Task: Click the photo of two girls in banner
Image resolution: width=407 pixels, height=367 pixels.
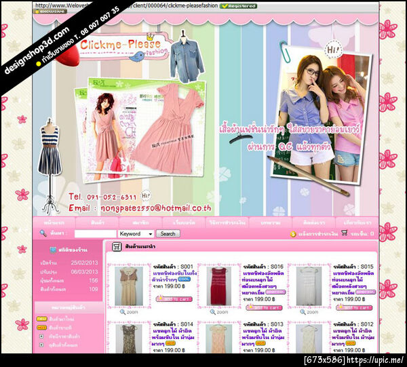Action: click(x=321, y=117)
